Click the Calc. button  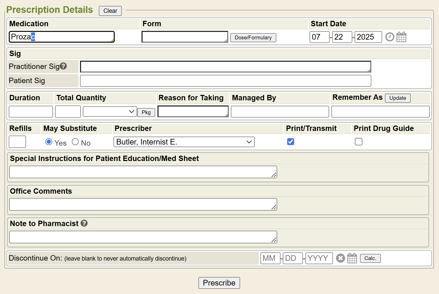tap(370, 258)
